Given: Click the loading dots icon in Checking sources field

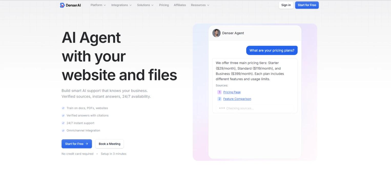Looking at the screenshot, I should point(222,108).
